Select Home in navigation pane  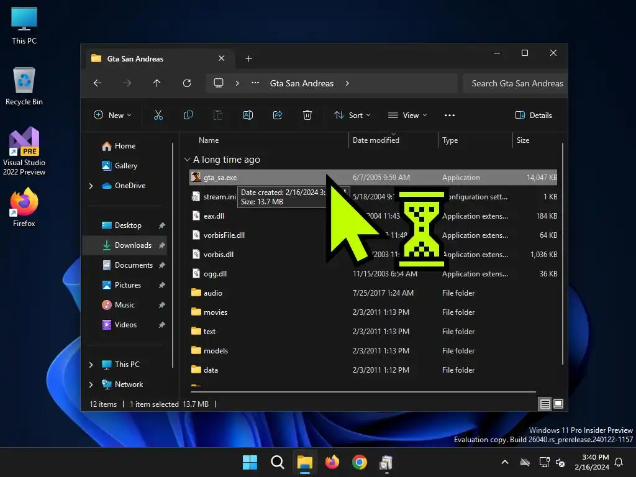click(125, 146)
